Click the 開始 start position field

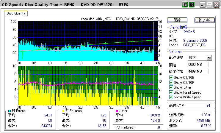(x=198, y=65)
